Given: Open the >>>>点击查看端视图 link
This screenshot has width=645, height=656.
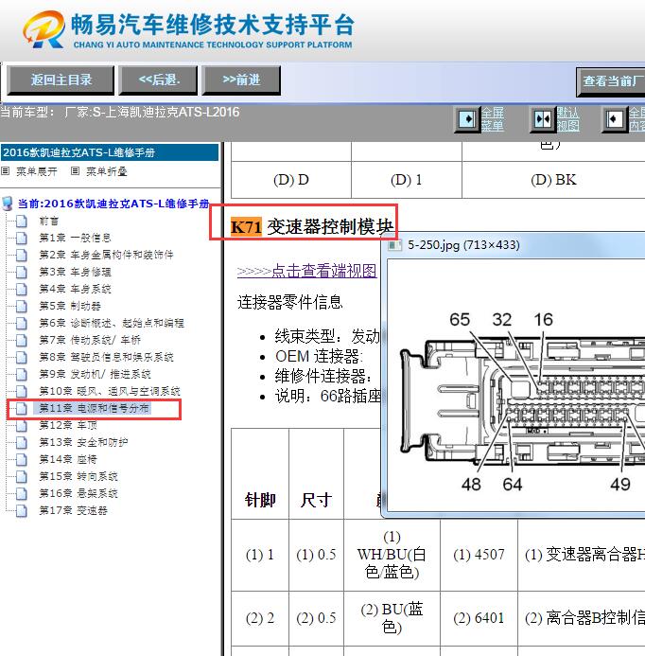Looking at the screenshot, I should pos(306,271).
